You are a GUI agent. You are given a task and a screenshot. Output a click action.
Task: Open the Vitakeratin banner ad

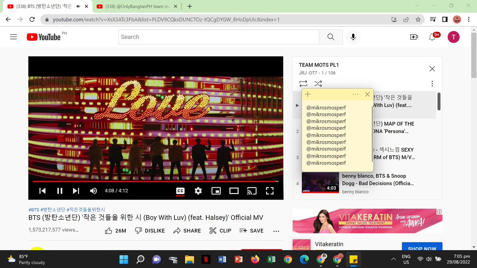367,221
